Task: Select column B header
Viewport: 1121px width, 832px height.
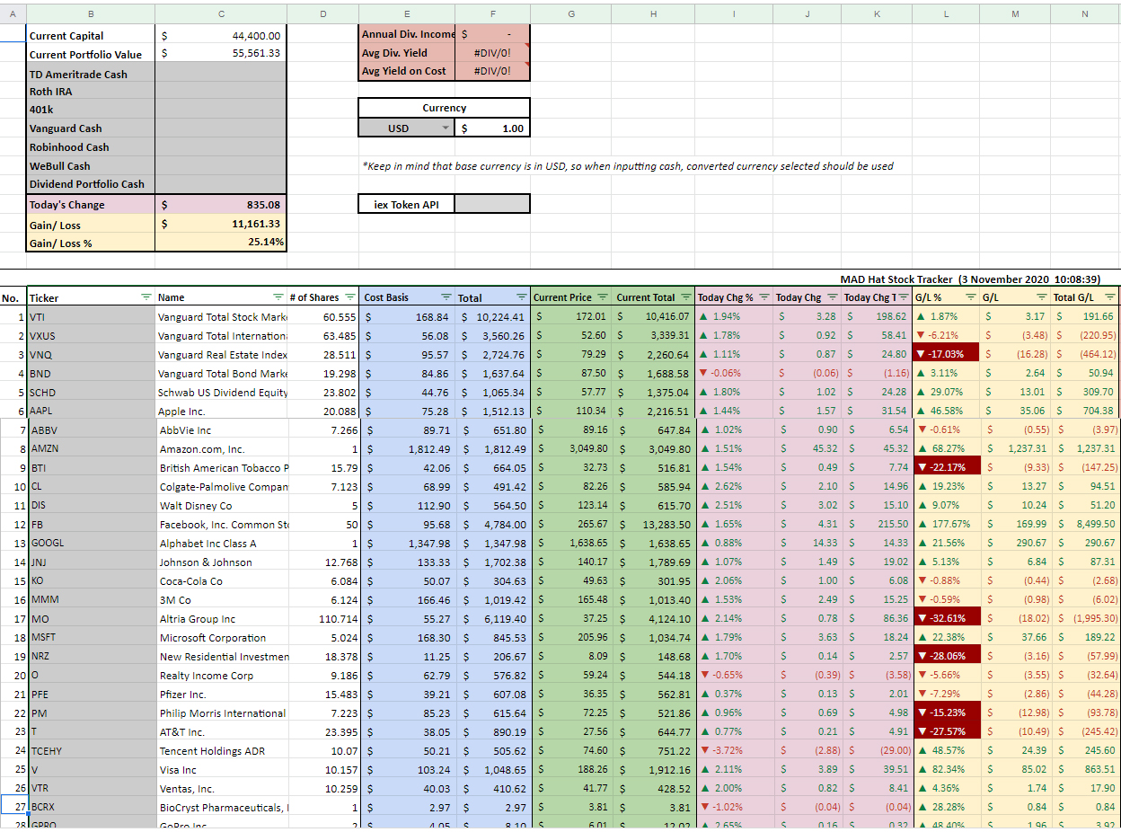Action: click(91, 13)
